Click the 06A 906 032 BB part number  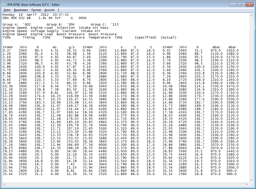[16, 18]
